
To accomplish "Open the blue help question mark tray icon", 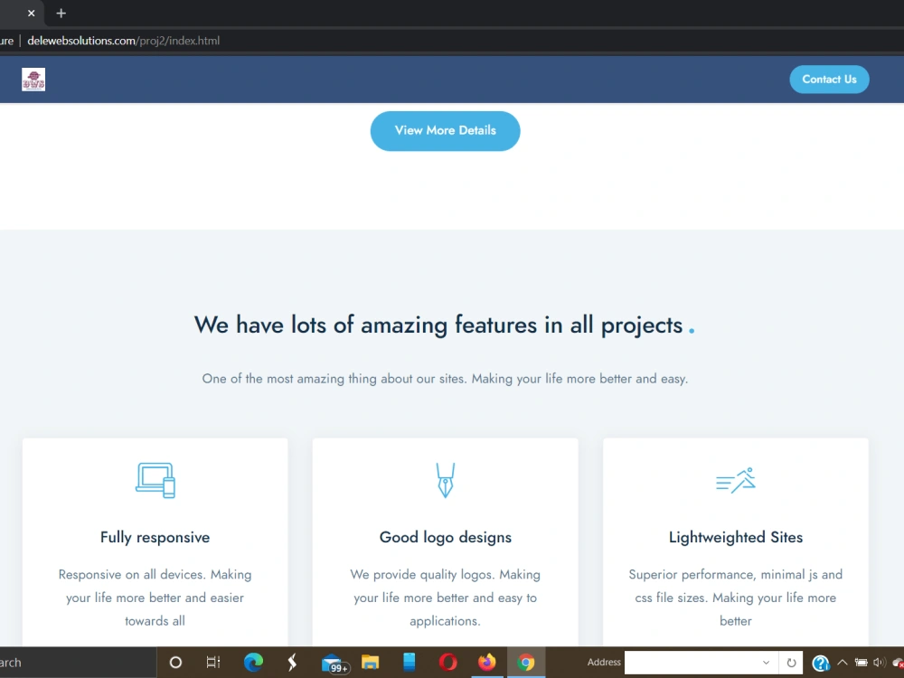I will 821,663.
